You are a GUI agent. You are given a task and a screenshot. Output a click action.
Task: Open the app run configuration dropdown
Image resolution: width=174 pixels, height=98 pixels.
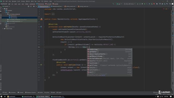[119, 4]
